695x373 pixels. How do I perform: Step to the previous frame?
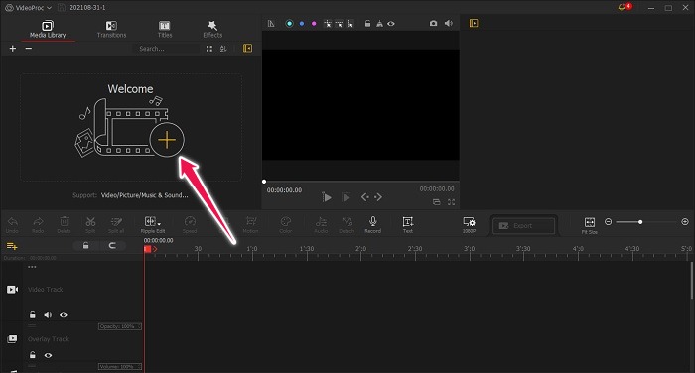click(x=365, y=197)
